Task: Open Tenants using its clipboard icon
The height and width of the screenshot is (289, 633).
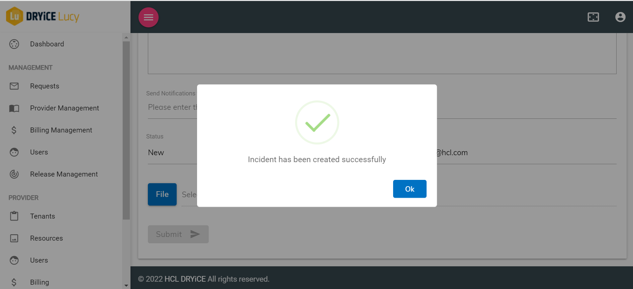Action: pyautogui.click(x=14, y=216)
